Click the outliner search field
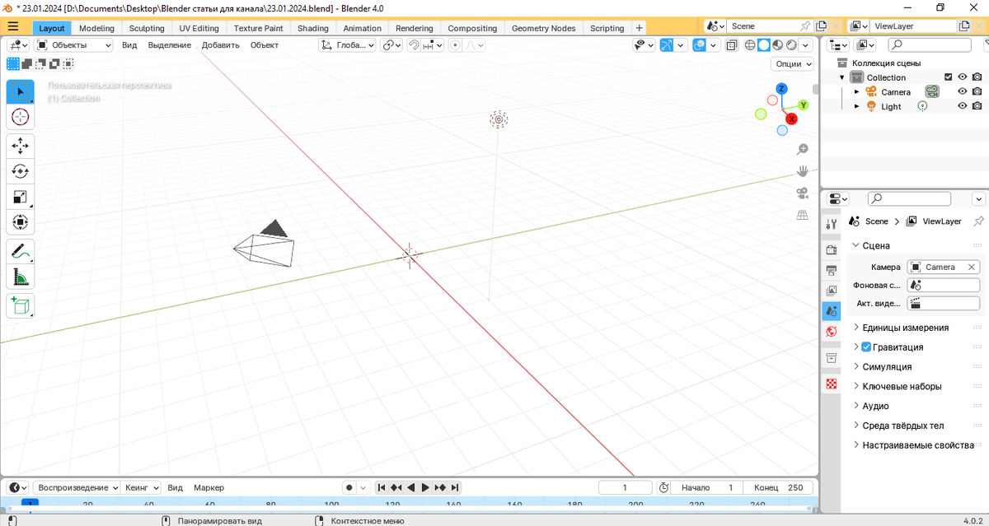 coord(929,45)
